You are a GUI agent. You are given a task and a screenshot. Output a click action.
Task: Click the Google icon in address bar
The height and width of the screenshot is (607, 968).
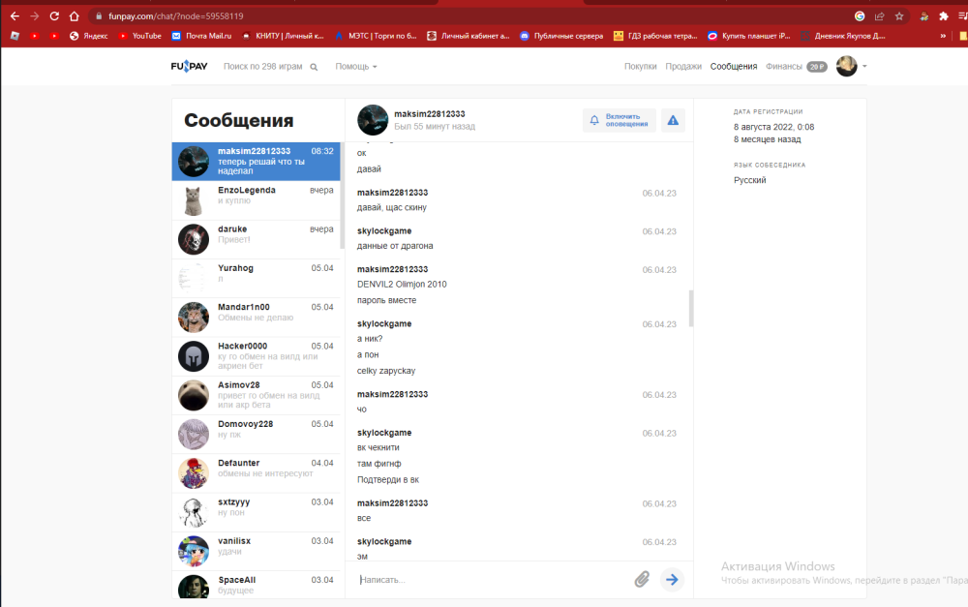(x=860, y=16)
